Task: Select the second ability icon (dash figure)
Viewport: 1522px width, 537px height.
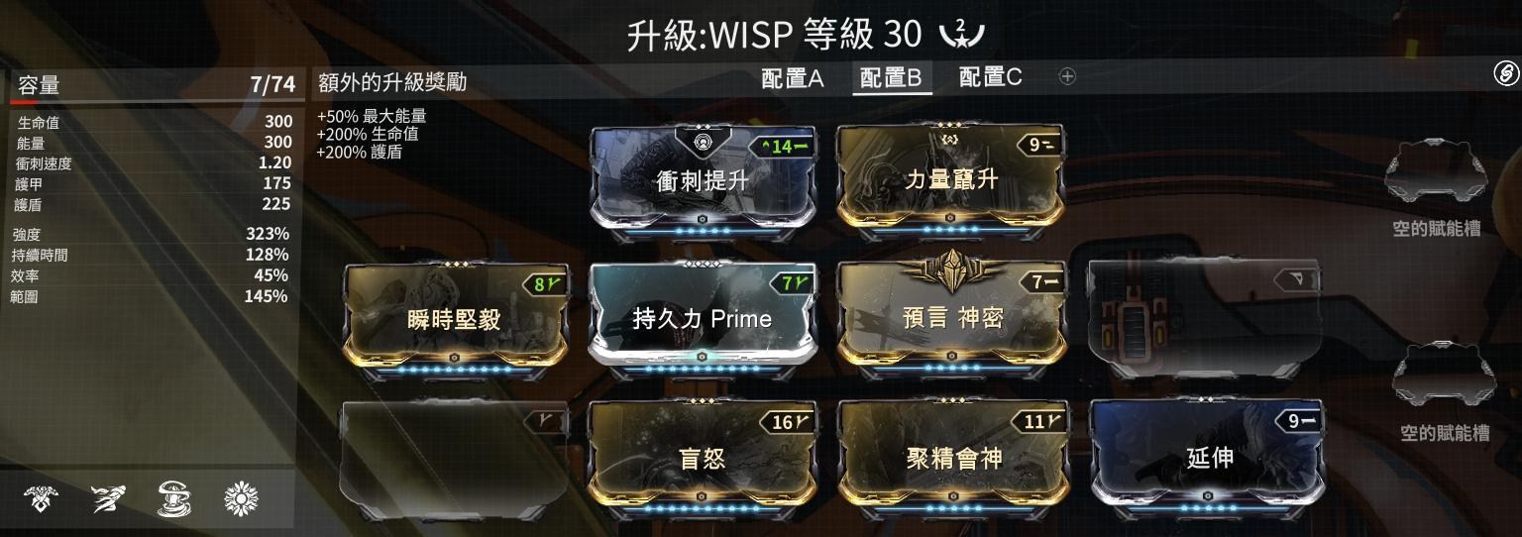Action: (107, 500)
